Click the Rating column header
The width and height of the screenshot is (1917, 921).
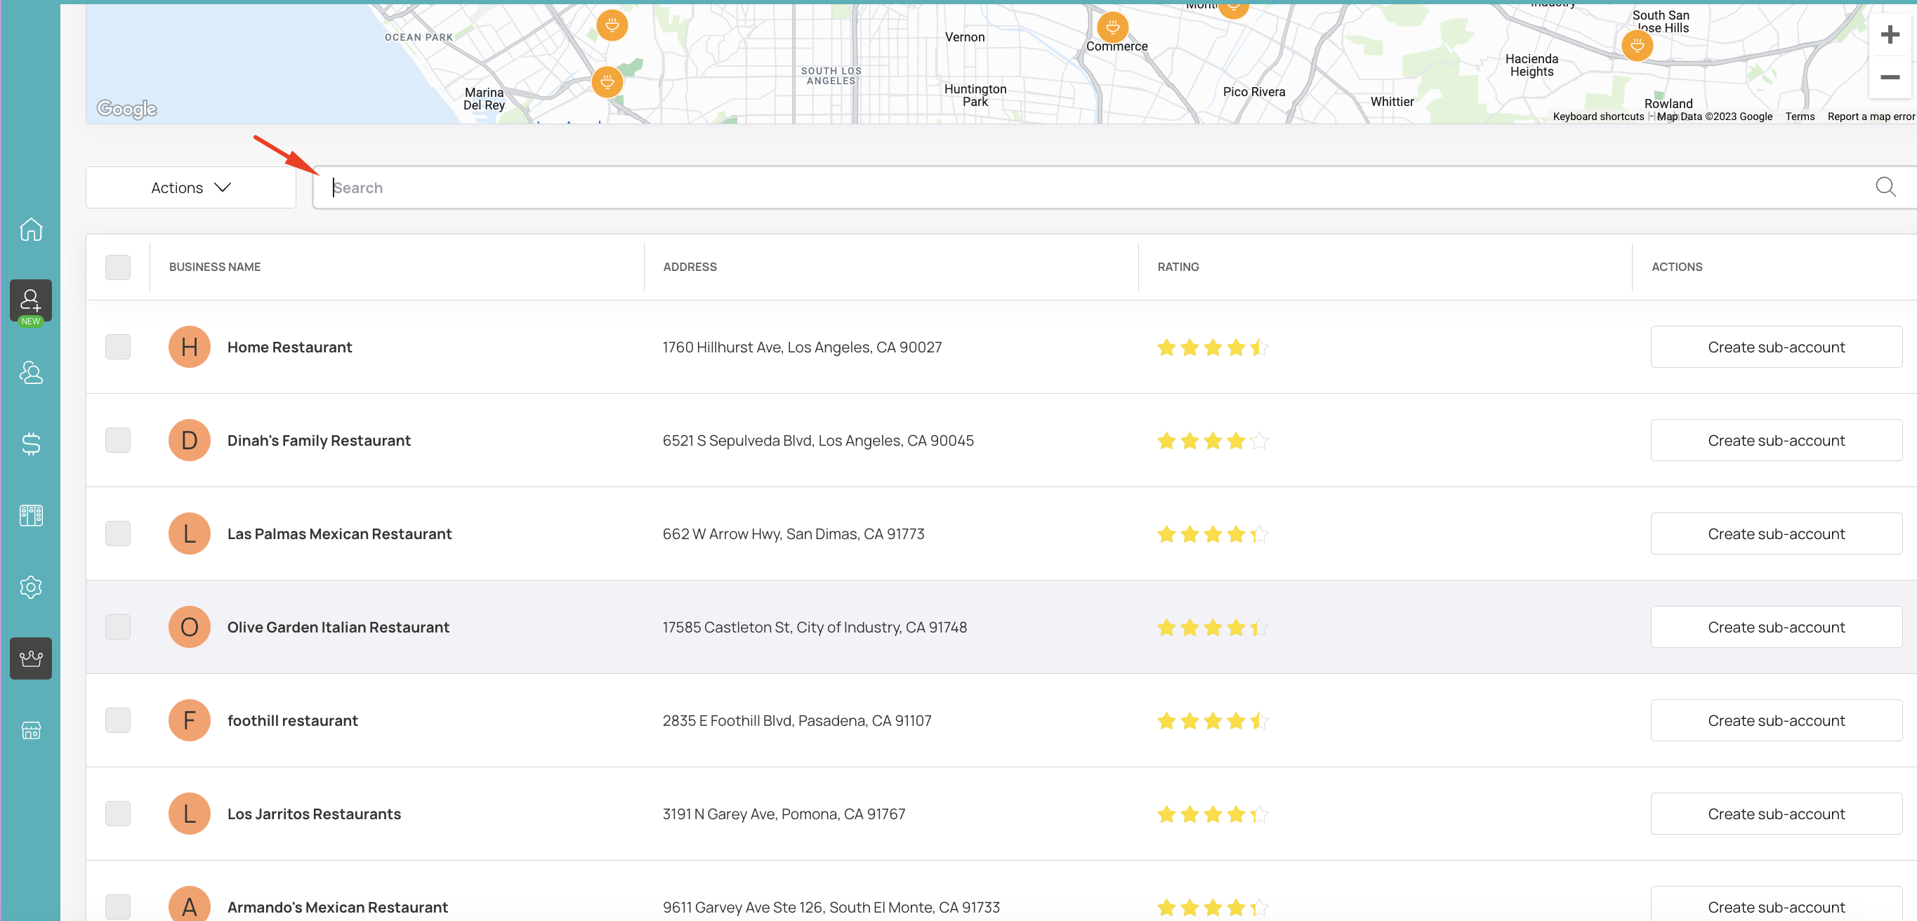click(x=1178, y=267)
